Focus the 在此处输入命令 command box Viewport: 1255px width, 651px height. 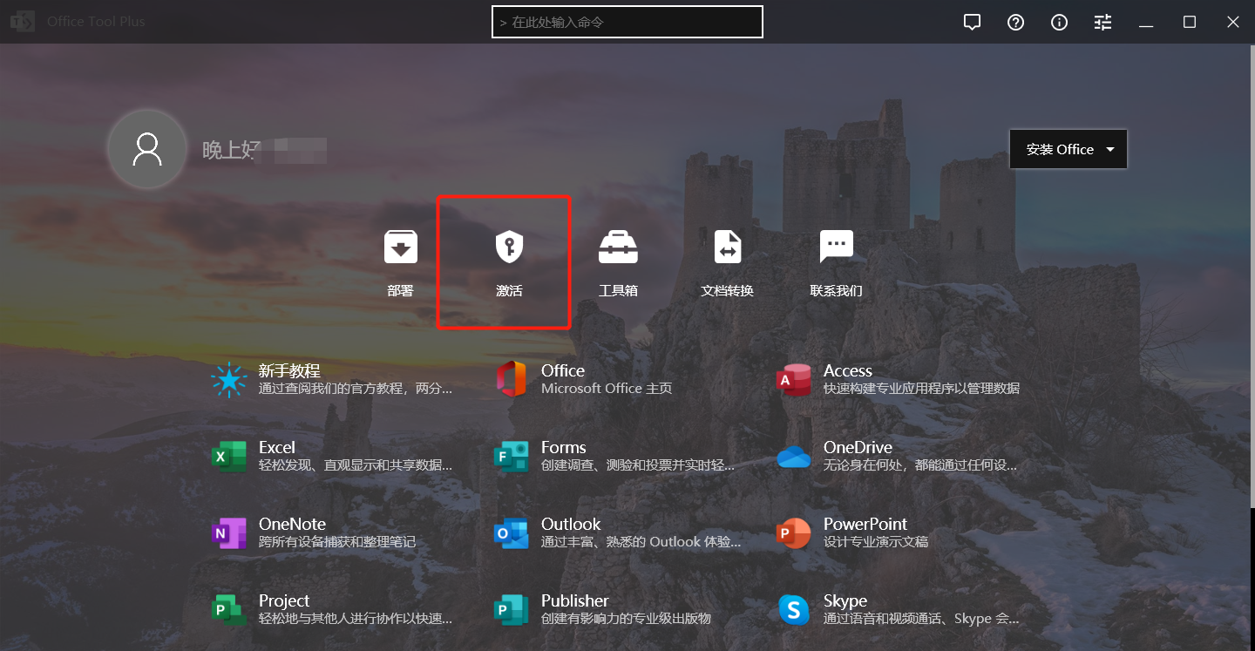click(627, 22)
